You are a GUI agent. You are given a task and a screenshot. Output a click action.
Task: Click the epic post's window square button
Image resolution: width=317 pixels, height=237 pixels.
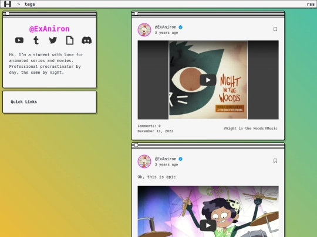136,145
